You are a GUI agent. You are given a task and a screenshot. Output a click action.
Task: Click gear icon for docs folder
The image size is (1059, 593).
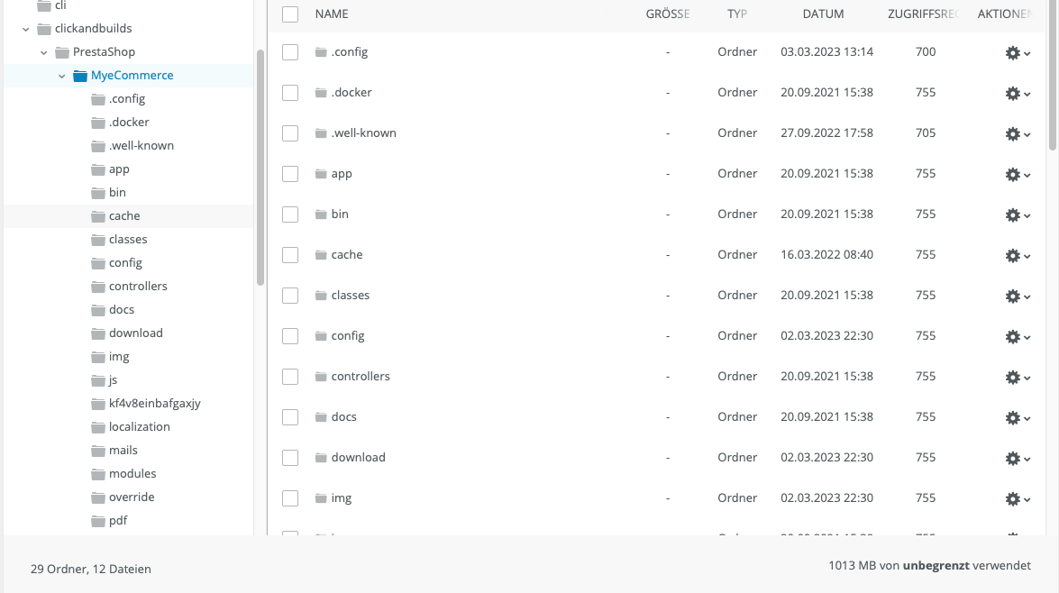tap(1013, 418)
